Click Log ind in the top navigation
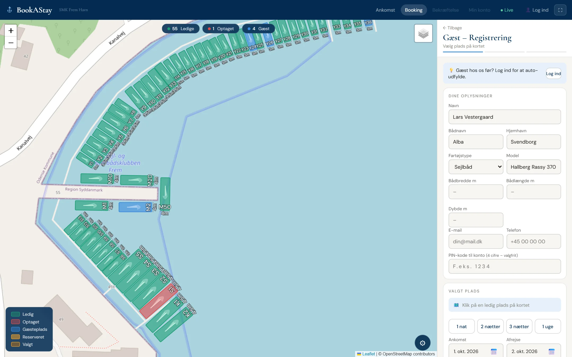Viewport: 572px width, 357px height. tap(537, 10)
